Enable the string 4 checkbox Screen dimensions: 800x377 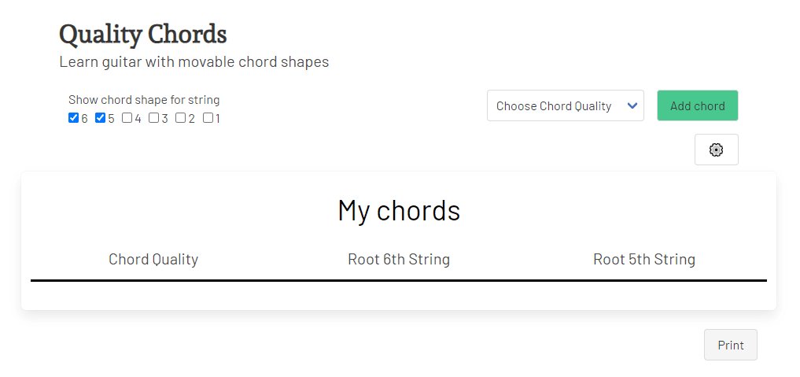(x=127, y=118)
